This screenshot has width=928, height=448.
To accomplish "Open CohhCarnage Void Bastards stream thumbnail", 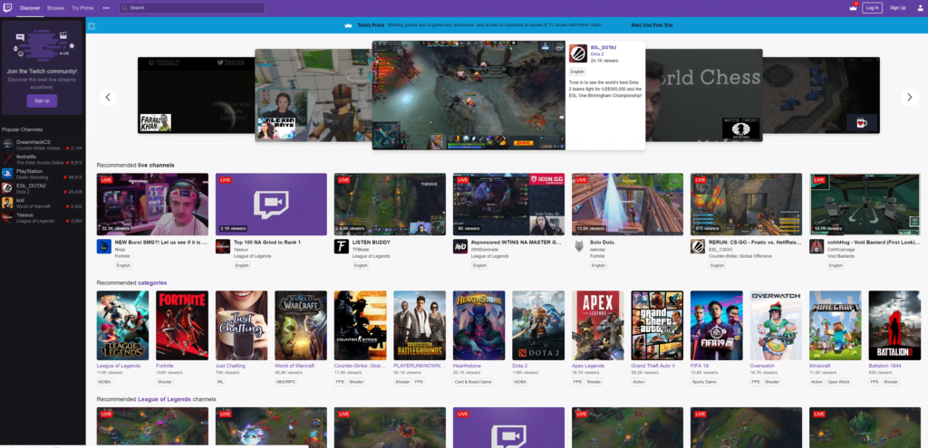I will tap(865, 205).
